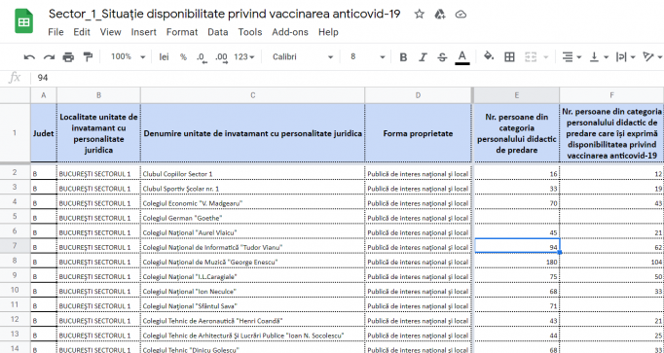Click the Fill color bucket icon
664x353 pixels.
coord(489,56)
